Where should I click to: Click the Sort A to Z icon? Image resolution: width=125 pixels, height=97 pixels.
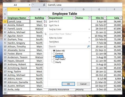[x=45, y=21]
